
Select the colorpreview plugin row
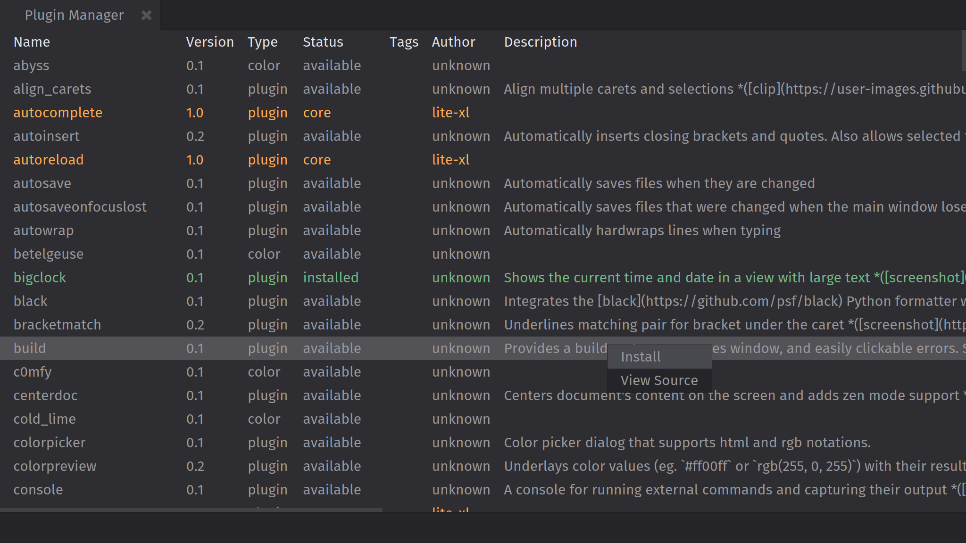click(x=483, y=466)
